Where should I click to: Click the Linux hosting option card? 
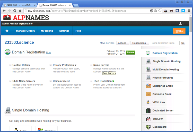[x=20, y=129]
